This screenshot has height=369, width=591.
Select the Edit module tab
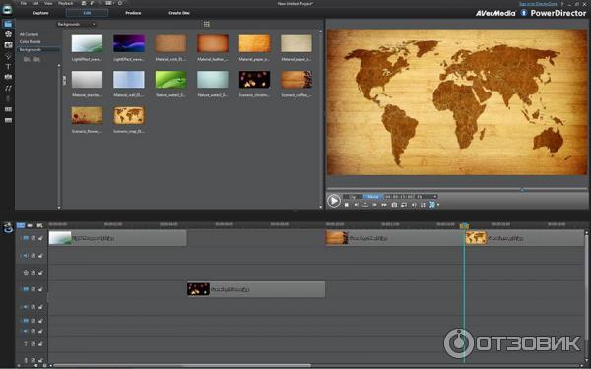[x=87, y=13]
